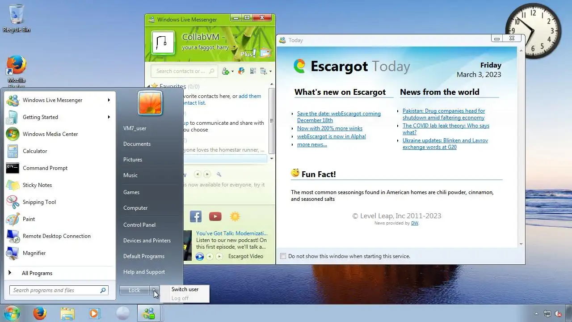Screen dimensions: 572x322
Task: Open the Snipping Tool
Action: [x=60, y=202]
